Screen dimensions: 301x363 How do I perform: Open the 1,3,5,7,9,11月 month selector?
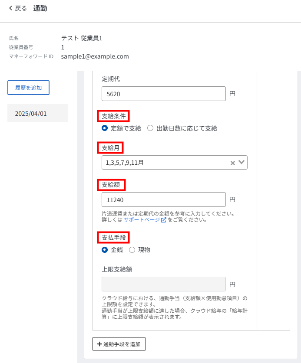click(x=165, y=163)
